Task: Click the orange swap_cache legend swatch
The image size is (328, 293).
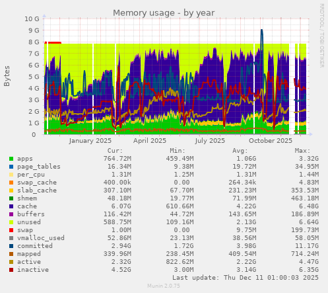Action: tap(11, 183)
